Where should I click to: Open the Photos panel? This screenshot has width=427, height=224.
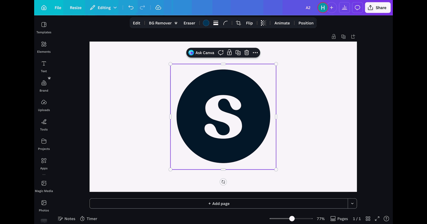tap(44, 206)
